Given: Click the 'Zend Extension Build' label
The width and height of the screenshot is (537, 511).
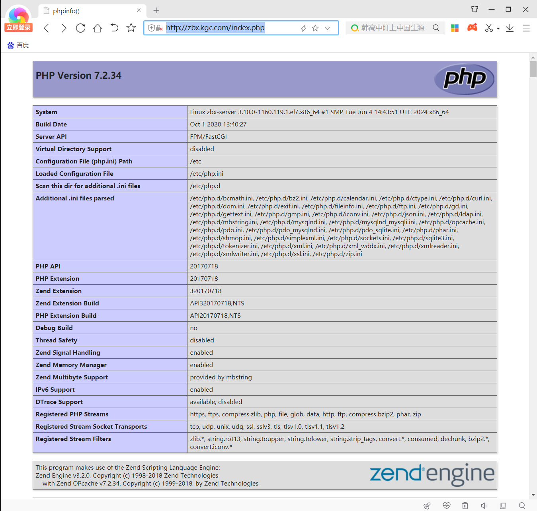Looking at the screenshot, I should click(67, 303).
